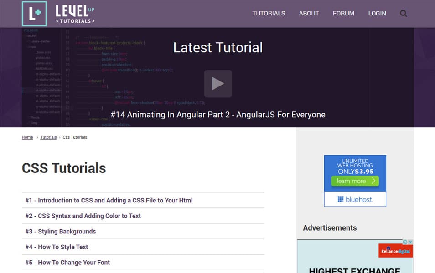Open the How To Change Your Font tutorial

(x=67, y=263)
